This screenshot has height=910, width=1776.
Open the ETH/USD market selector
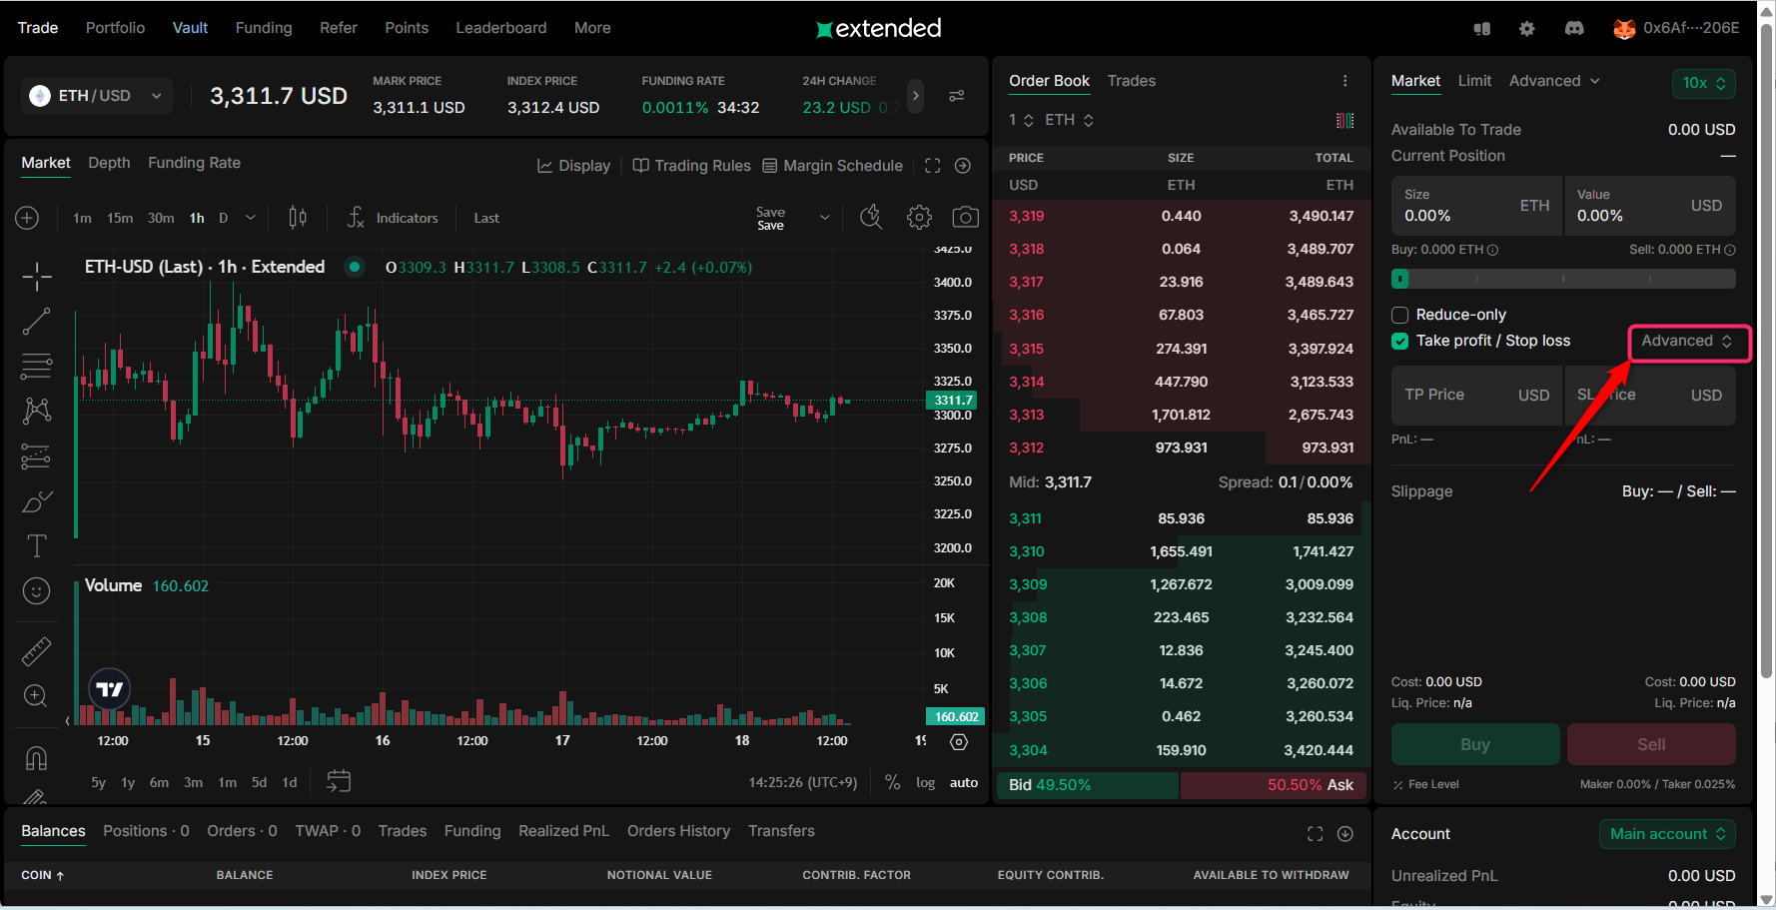(x=96, y=96)
